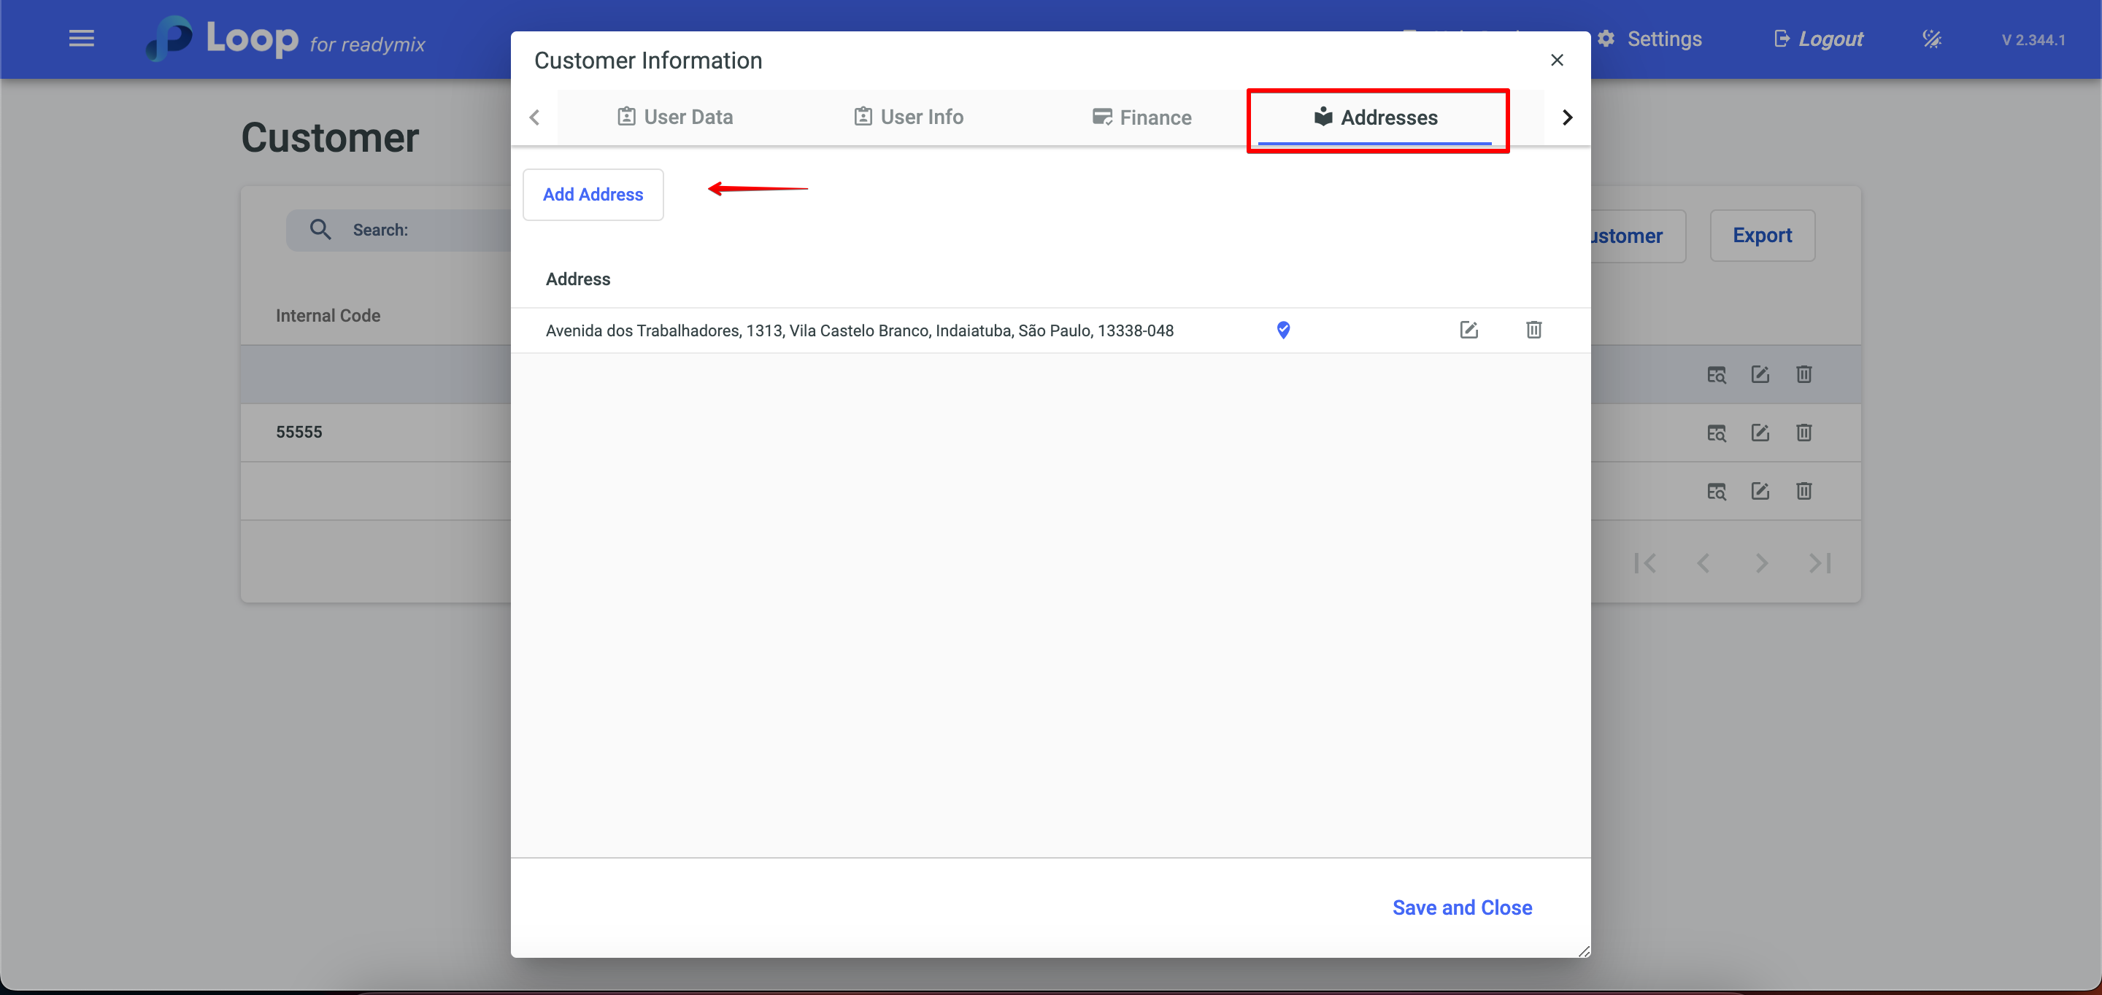Click the theme toggle icon next to Logout
The image size is (2102, 995).
pos(1931,39)
